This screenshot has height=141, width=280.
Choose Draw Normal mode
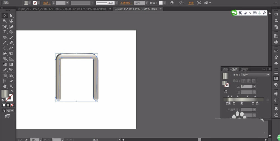[4, 111]
